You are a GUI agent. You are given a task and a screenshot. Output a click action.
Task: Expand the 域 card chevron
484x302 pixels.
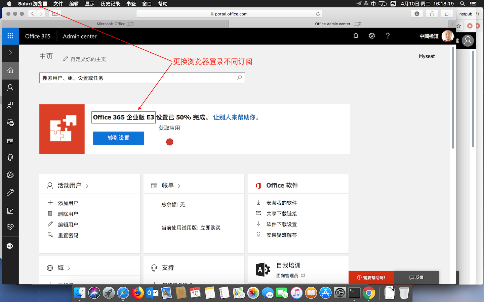[x=69, y=268]
